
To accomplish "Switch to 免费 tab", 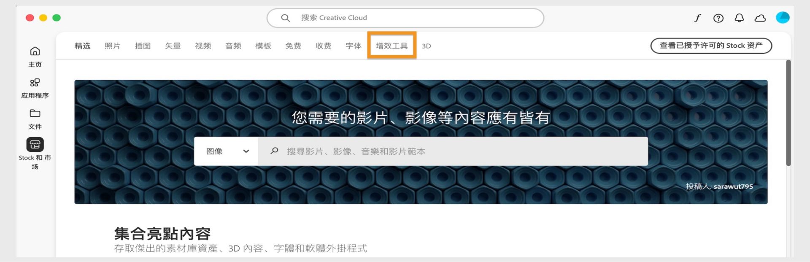I will pos(293,46).
